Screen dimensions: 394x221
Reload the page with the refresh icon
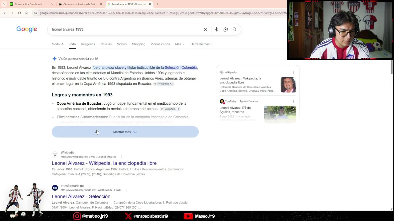[x=19, y=13]
